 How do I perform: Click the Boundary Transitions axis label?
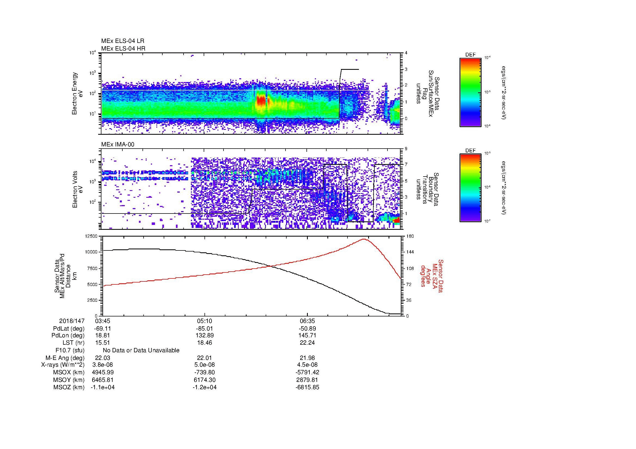pos(428,190)
